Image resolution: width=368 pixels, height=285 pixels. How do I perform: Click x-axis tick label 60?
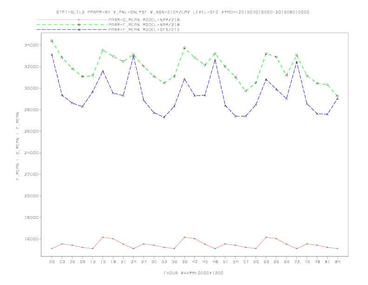point(256,262)
